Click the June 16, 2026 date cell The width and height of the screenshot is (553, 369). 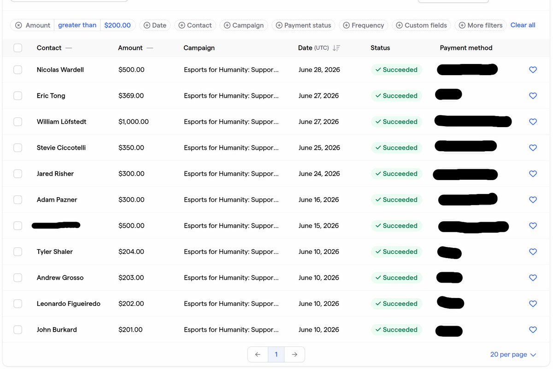(x=319, y=200)
